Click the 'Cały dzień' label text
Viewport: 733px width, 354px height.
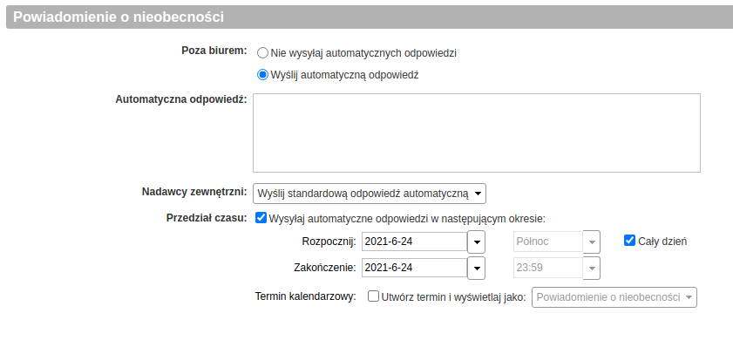(662, 242)
